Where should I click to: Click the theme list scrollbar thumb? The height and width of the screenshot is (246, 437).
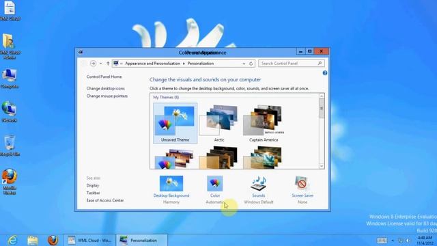click(x=322, y=109)
